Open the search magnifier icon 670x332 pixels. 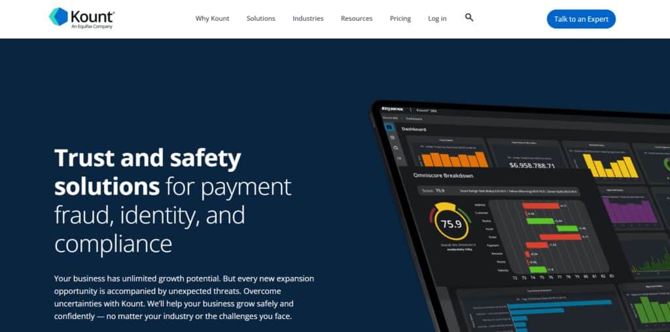[469, 18]
